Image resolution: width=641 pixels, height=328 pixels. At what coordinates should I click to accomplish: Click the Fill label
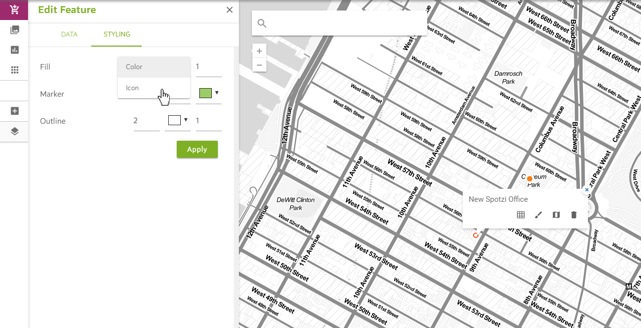pos(45,67)
